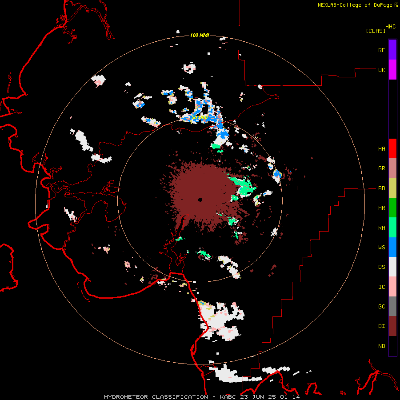Click the 23 JUN 25 date text
Viewport: 400px width, 400px height.
260,397
